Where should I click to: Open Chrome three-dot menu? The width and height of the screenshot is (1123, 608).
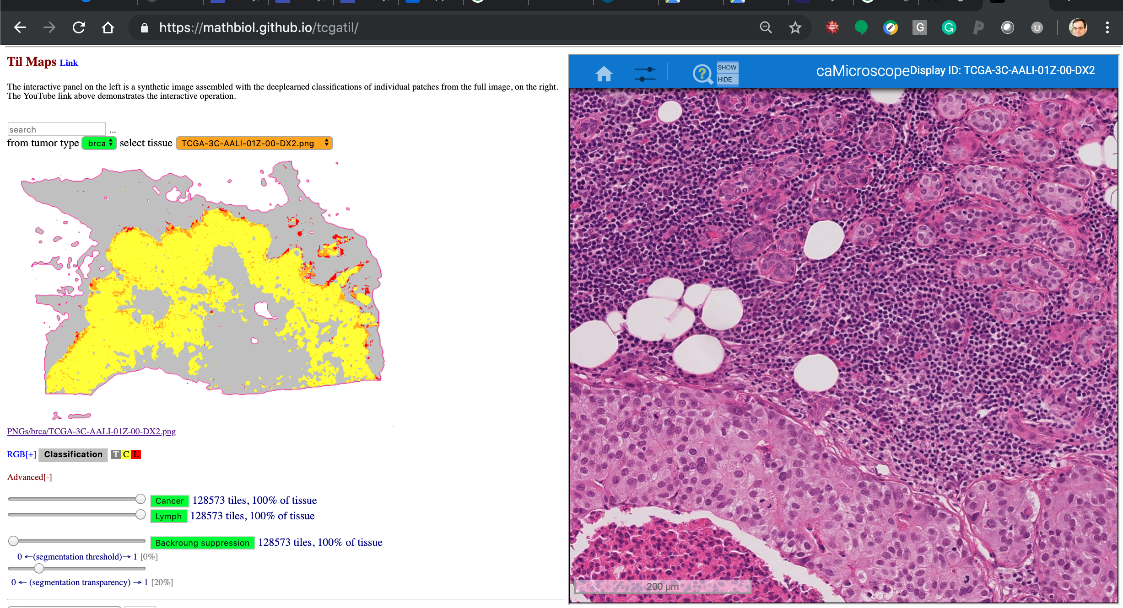tap(1107, 27)
